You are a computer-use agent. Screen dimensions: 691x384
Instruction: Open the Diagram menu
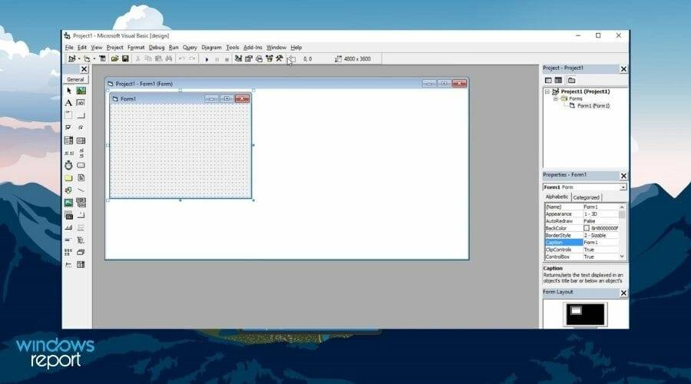click(211, 47)
